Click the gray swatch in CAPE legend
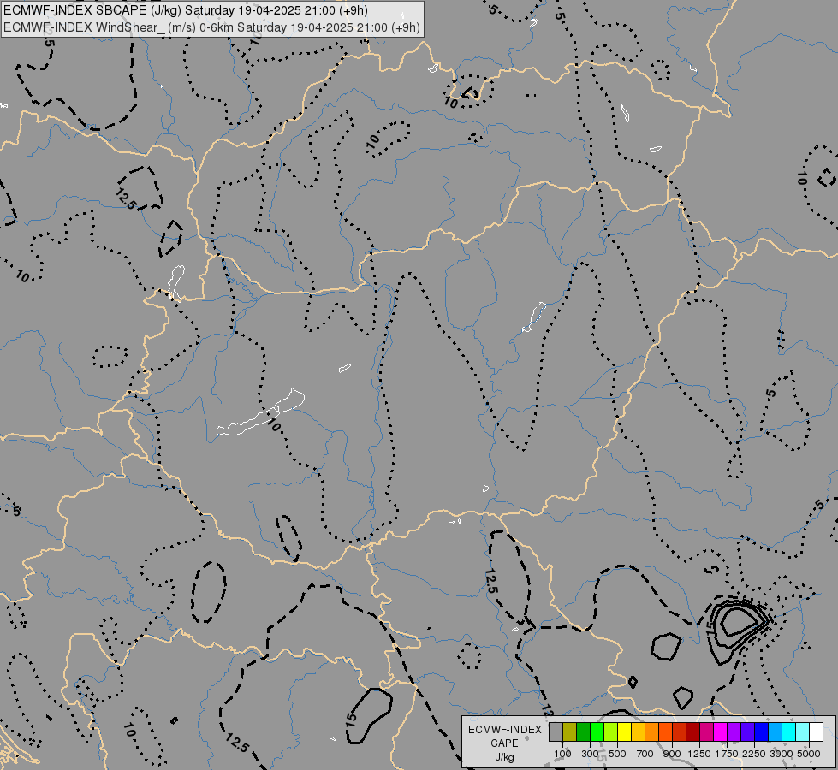This screenshot has height=770, width=838. [x=556, y=732]
